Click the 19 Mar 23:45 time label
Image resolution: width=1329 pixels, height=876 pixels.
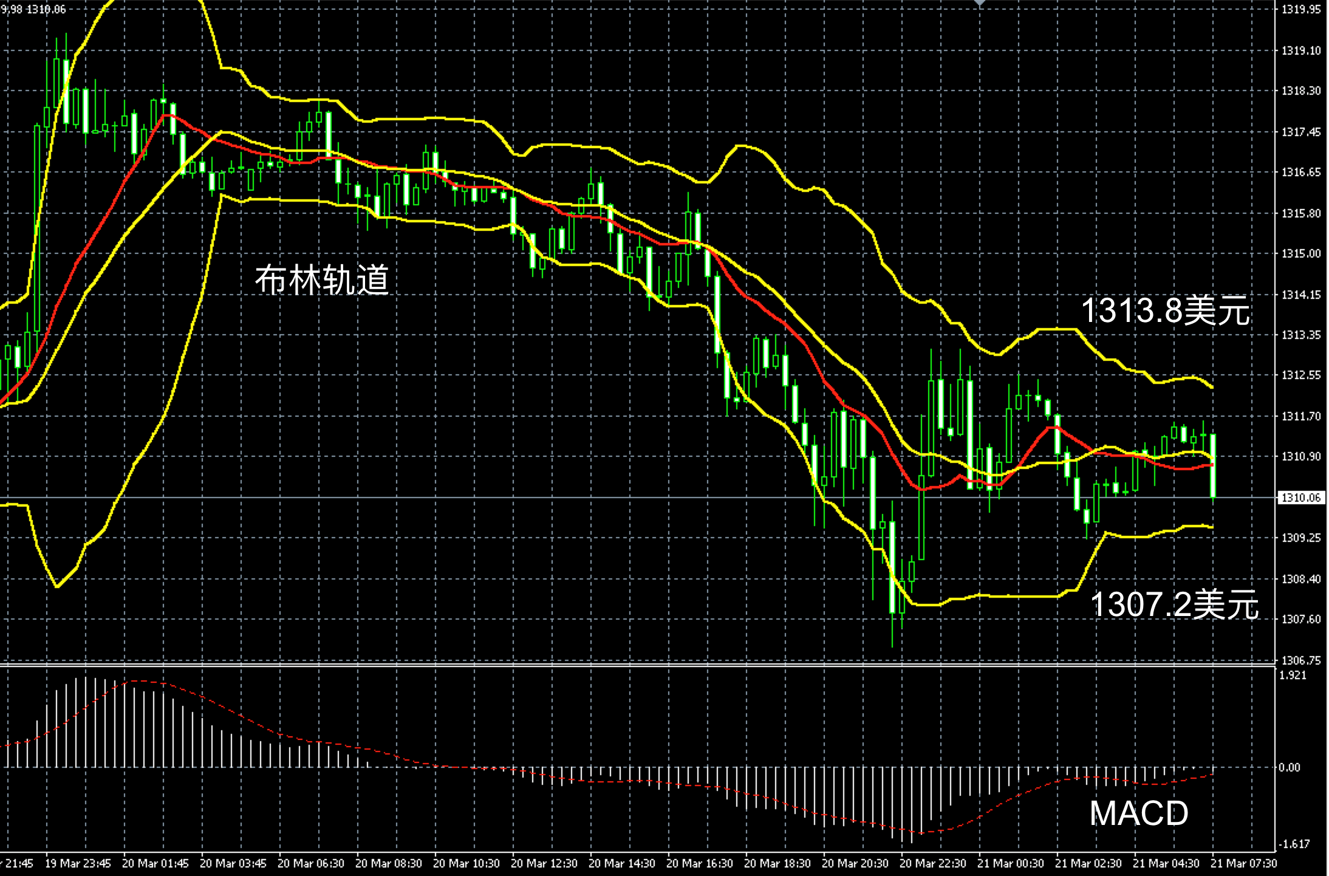(78, 863)
